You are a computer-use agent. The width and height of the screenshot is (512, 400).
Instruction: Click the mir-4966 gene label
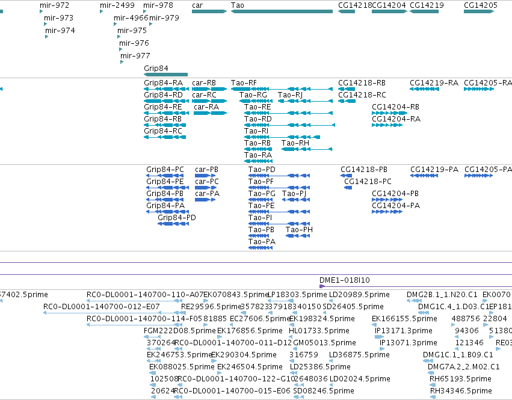coord(131,17)
